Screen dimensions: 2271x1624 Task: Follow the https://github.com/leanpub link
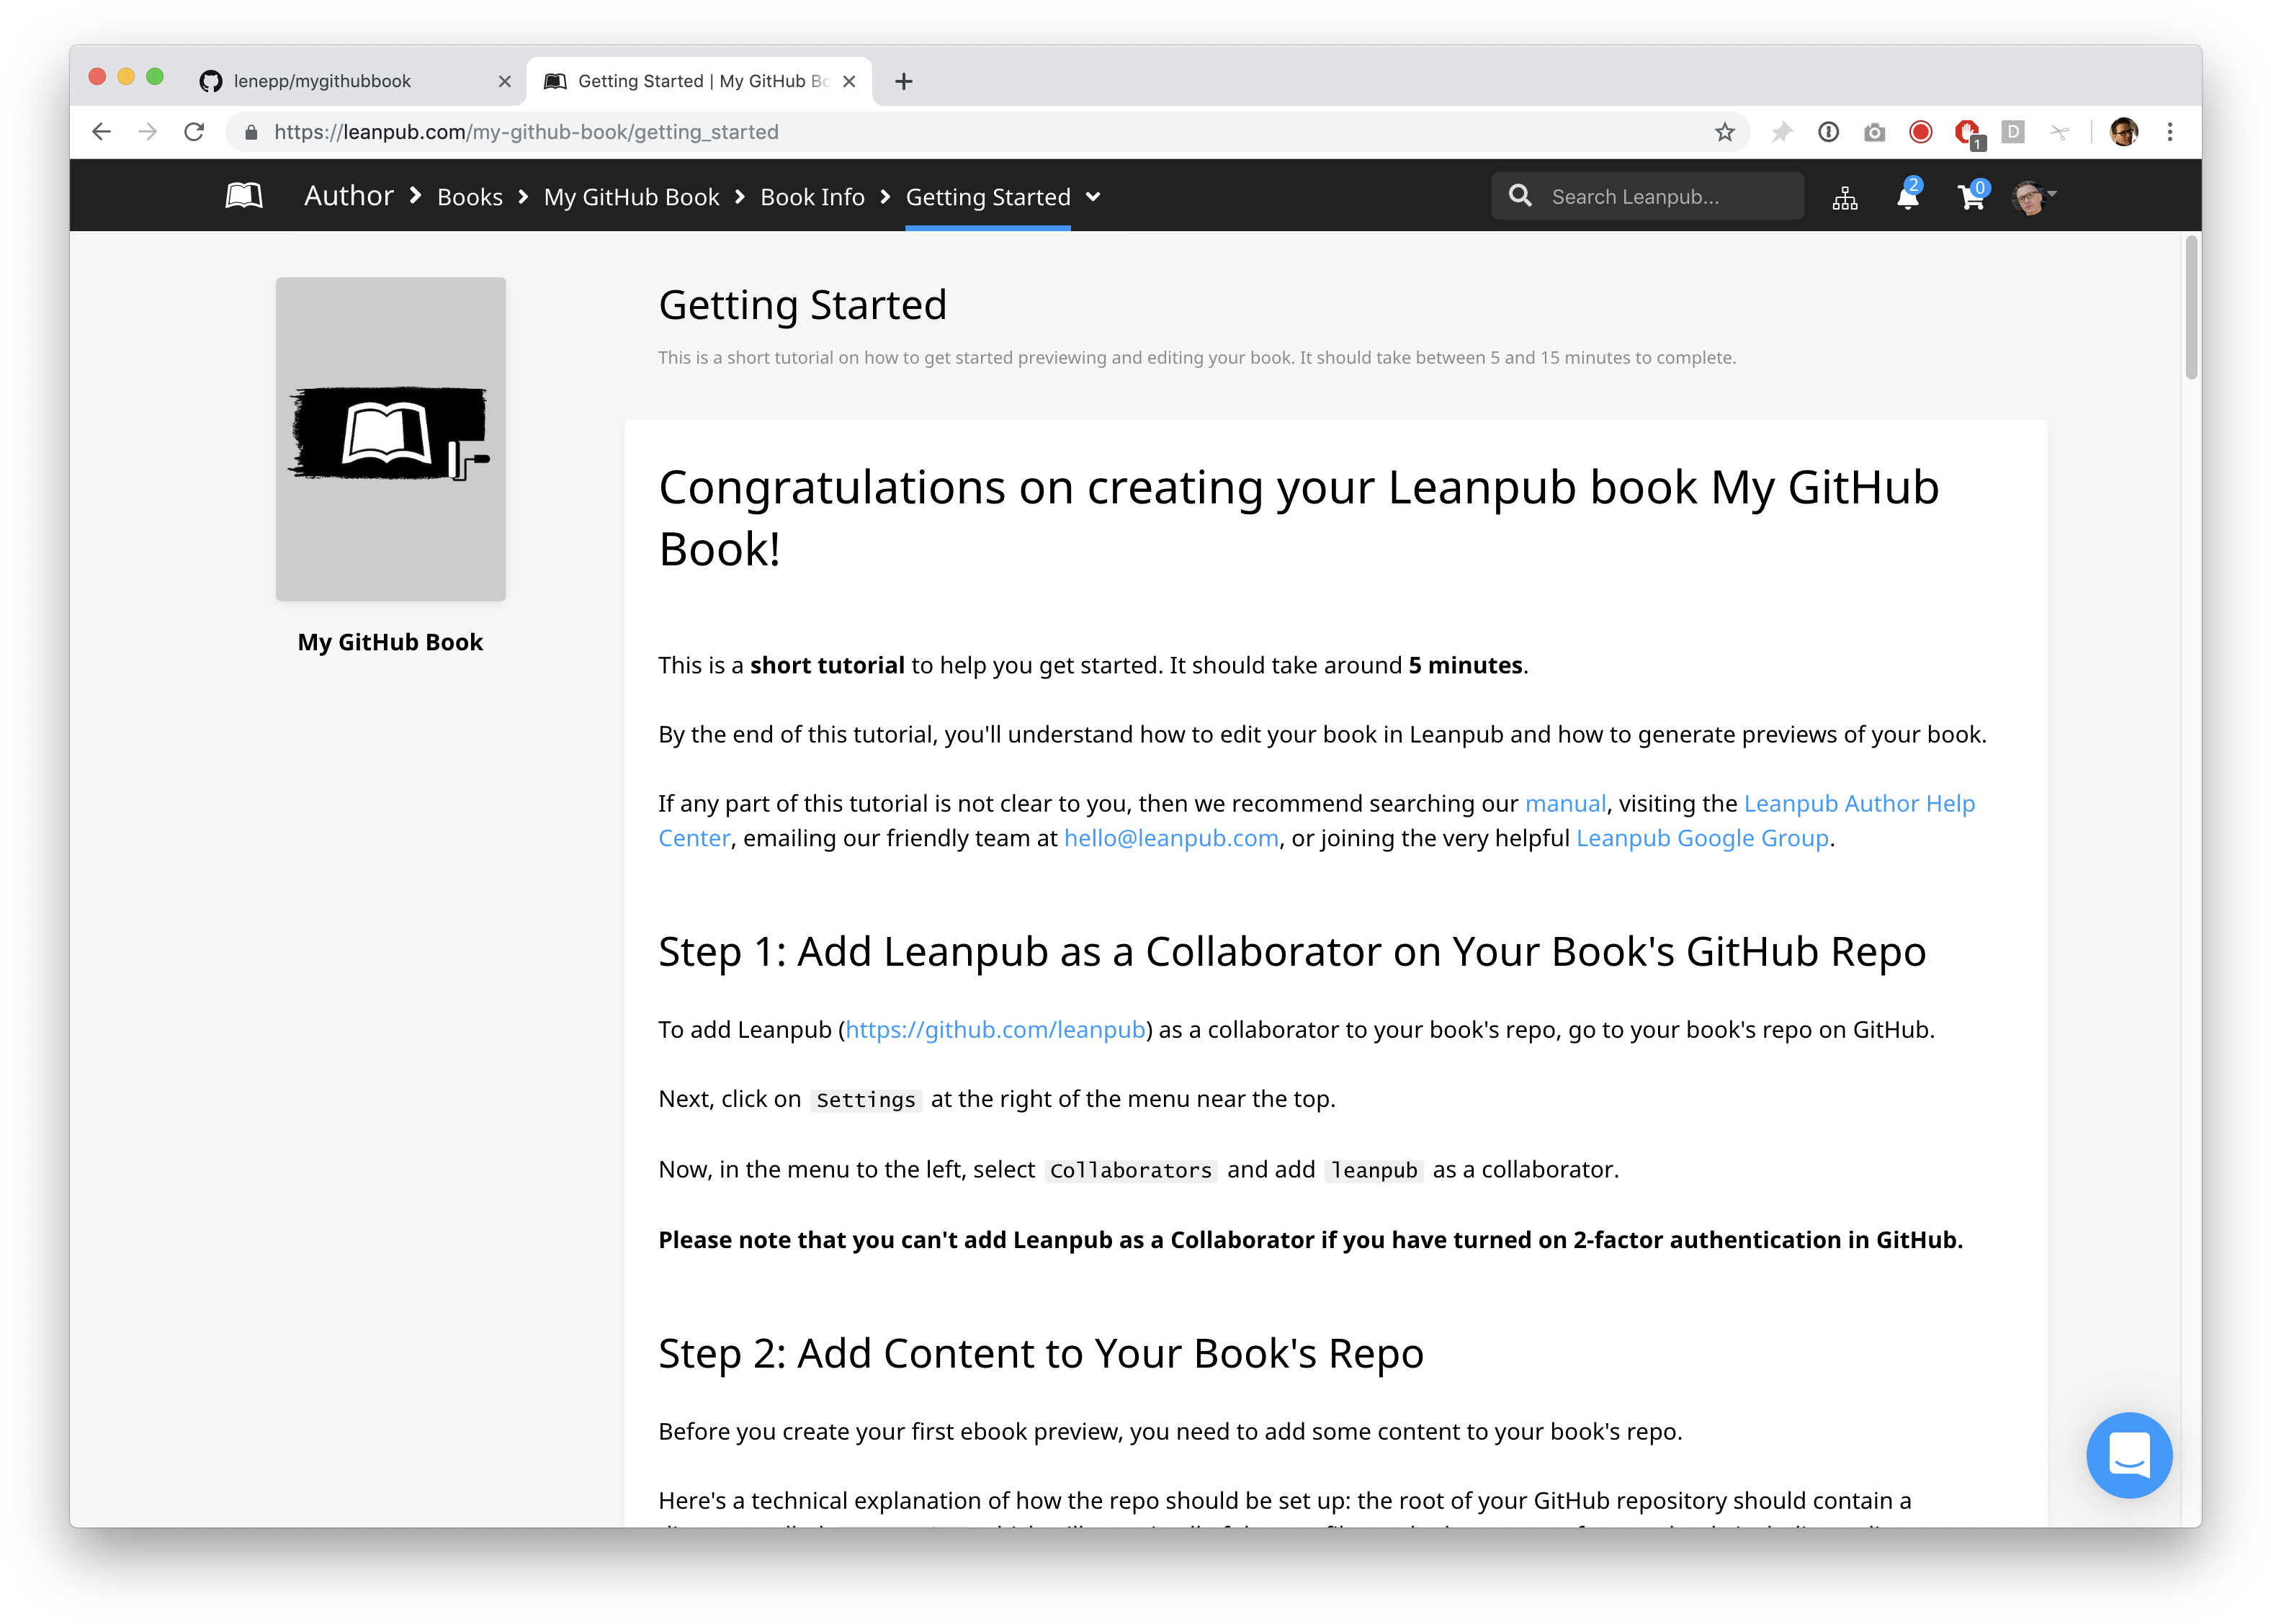995,1029
